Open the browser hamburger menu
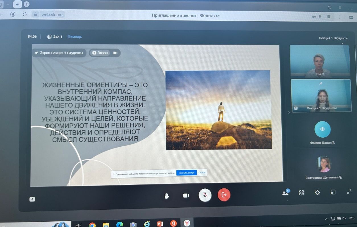 coord(340,8)
